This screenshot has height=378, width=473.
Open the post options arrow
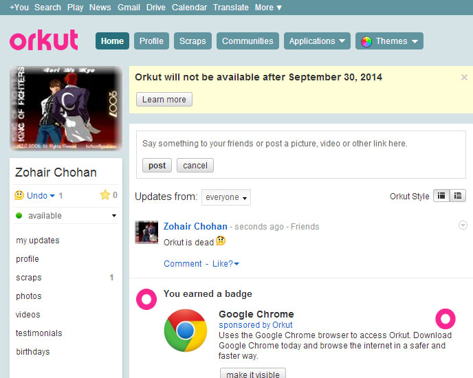click(463, 225)
